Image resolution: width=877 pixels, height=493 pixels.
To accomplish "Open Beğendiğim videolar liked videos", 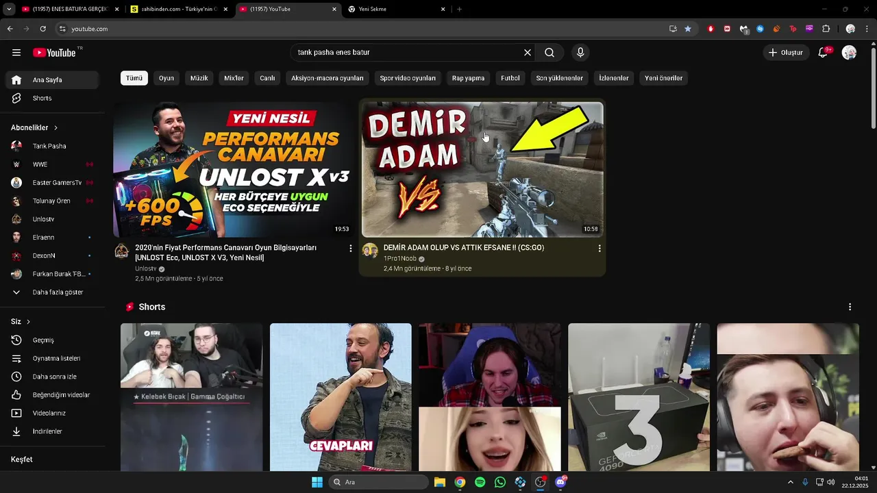I will point(52,395).
